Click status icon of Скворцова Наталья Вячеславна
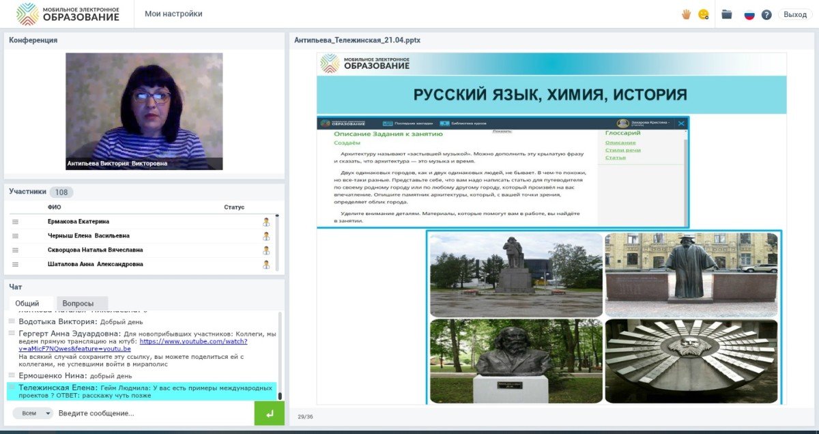 point(266,250)
